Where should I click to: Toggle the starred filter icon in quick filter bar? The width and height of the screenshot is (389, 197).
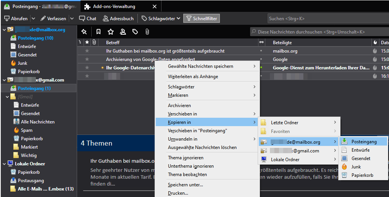click(x=111, y=32)
